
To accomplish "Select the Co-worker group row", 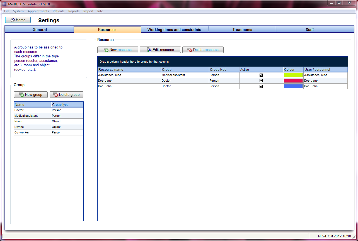I will (x=49, y=133).
